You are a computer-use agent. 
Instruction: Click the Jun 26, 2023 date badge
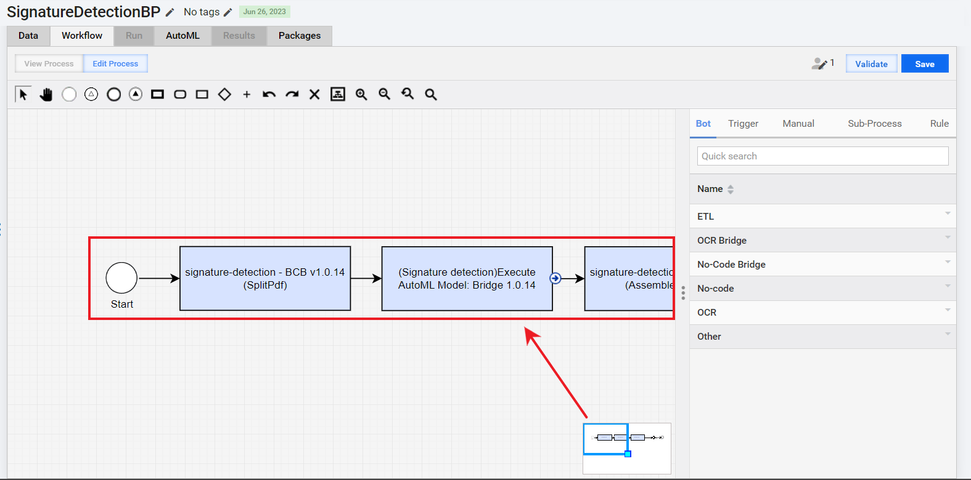(x=264, y=12)
